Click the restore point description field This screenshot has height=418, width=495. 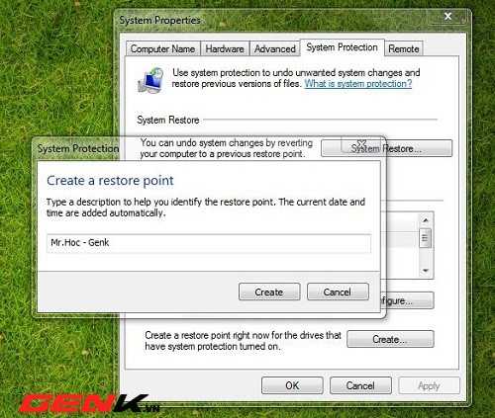click(209, 243)
